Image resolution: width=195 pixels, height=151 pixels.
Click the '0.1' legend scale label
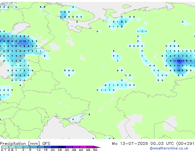point(3,150)
